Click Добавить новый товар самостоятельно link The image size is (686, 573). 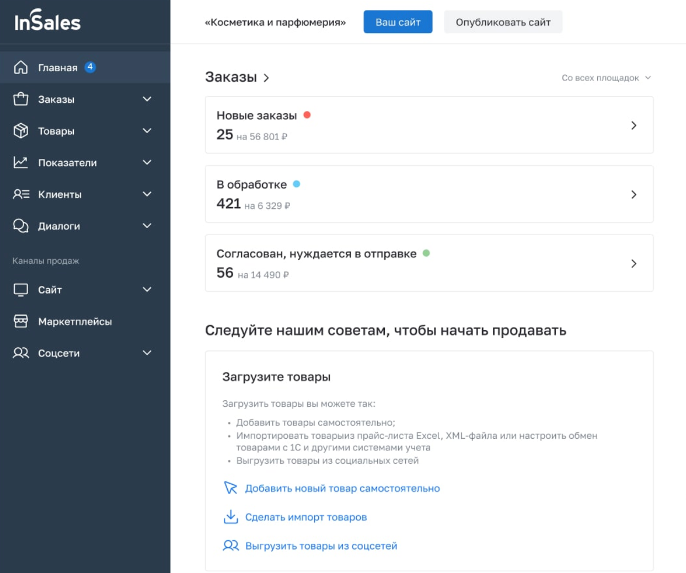(342, 489)
